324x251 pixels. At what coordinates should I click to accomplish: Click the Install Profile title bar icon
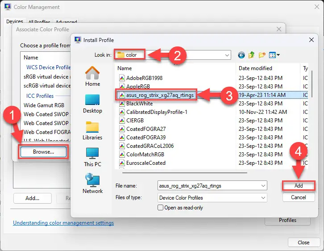(x=78, y=40)
